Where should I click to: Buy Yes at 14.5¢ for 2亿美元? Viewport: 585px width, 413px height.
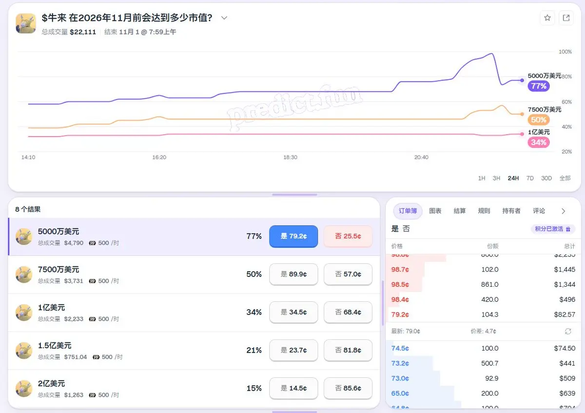pos(293,389)
